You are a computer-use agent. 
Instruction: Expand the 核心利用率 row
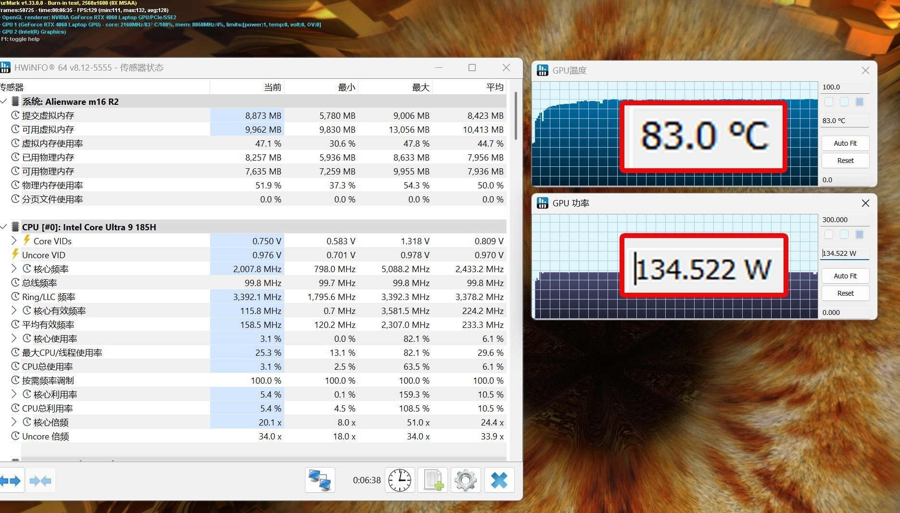(14, 394)
